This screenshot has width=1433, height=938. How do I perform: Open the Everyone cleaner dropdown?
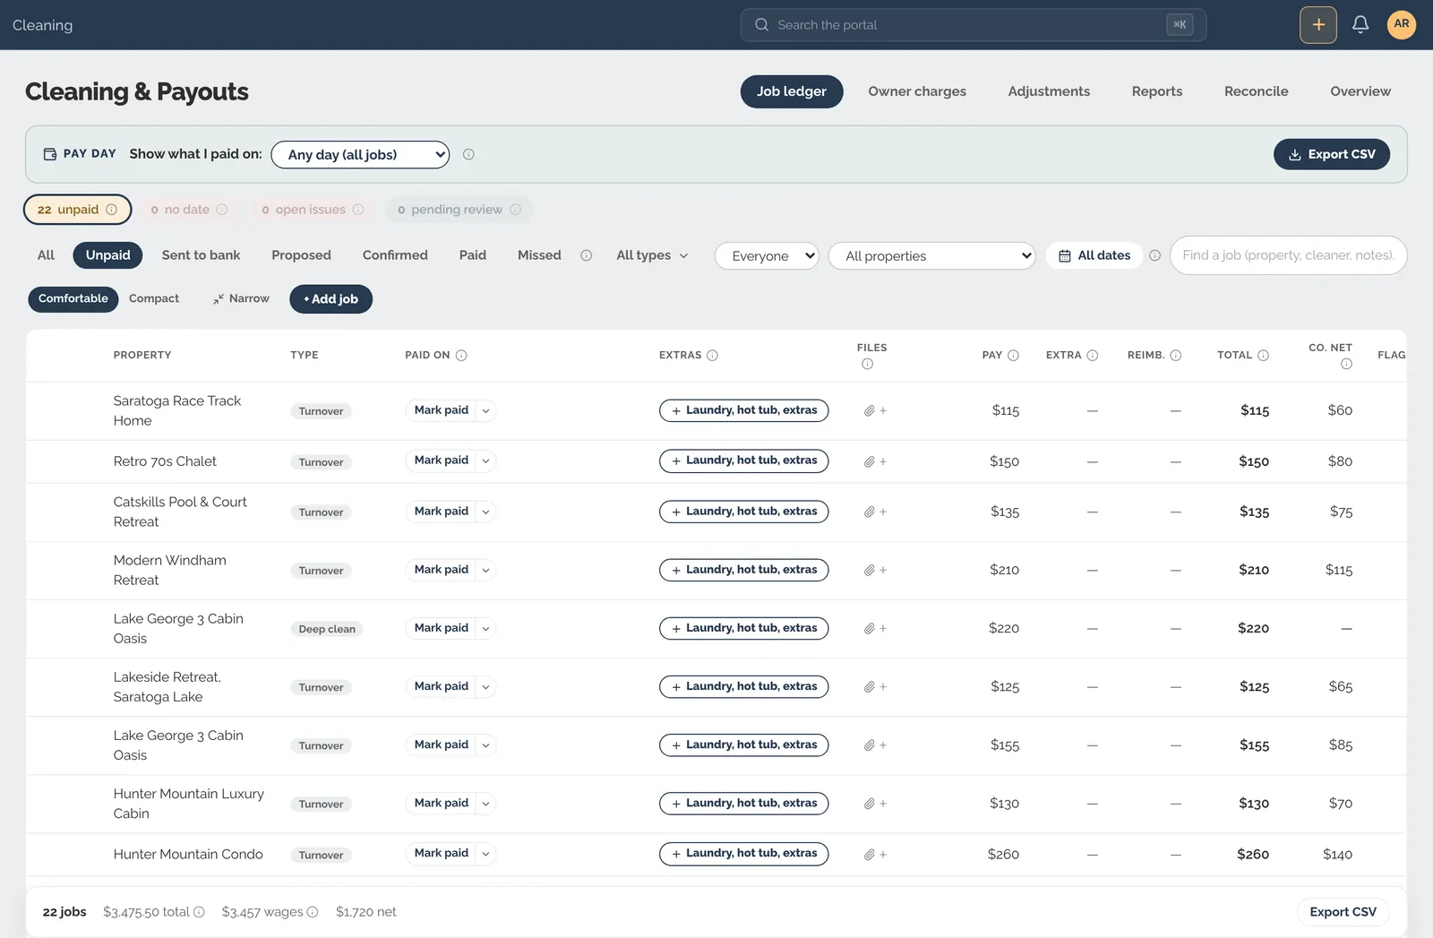click(767, 255)
